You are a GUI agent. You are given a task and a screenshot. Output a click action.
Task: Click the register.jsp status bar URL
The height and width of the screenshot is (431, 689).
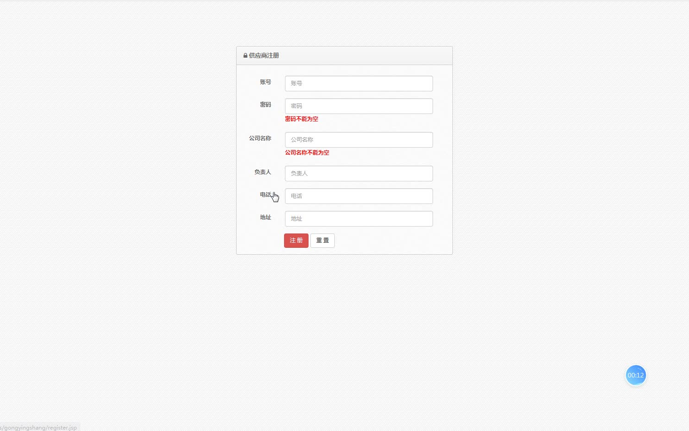(39, 428)
